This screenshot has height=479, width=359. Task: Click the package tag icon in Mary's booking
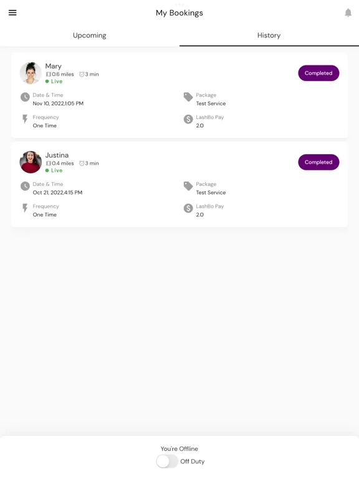pyautogui.click(x=188, y=97)
